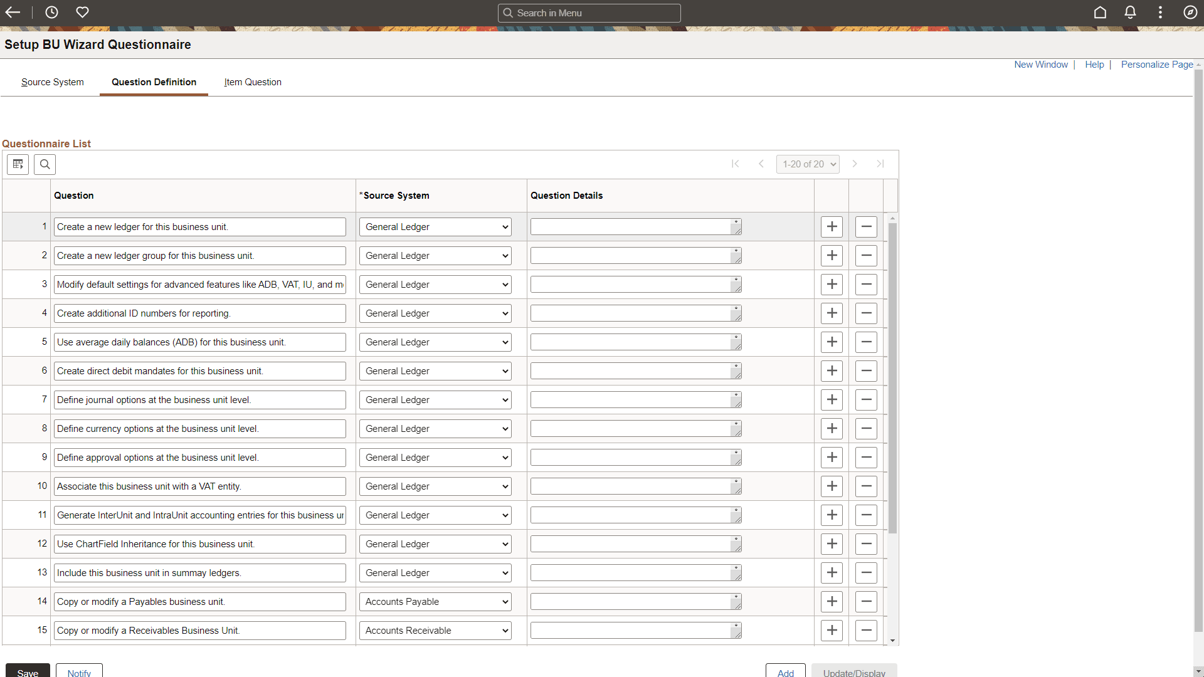Viewport: 1204px width, 677px height.
Task: Open the Personalize Page link
Action: (1156, 65)
